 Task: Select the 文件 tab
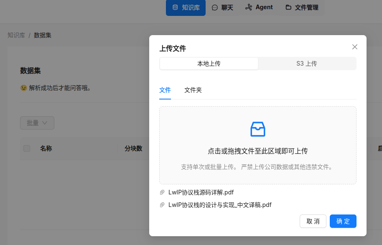tap(165, 90)
